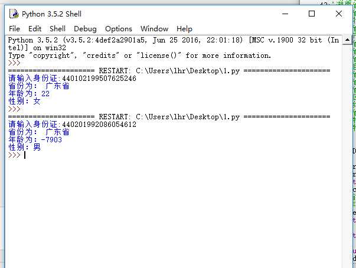Open the Debug menu
This screenshot has width=356, height=268.
85,29
